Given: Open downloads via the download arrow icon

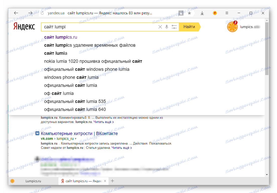Looking at the screenshot, I should click(x=202, y=13).
